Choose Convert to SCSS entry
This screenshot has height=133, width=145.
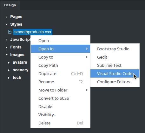tap(60, 98)
